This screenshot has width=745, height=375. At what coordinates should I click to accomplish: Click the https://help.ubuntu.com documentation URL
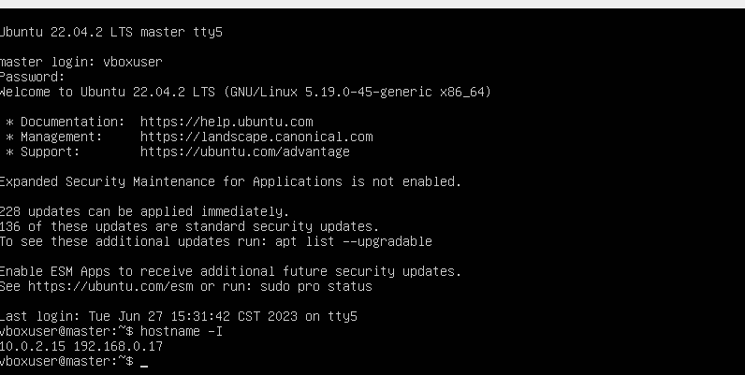[226, 122]
